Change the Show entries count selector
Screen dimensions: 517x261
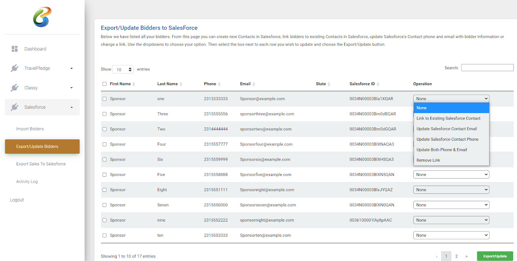[123, 69]
